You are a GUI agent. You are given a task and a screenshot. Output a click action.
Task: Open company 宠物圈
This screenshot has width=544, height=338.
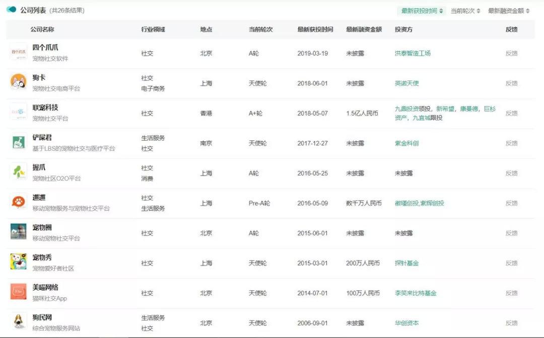pos(42,227)
